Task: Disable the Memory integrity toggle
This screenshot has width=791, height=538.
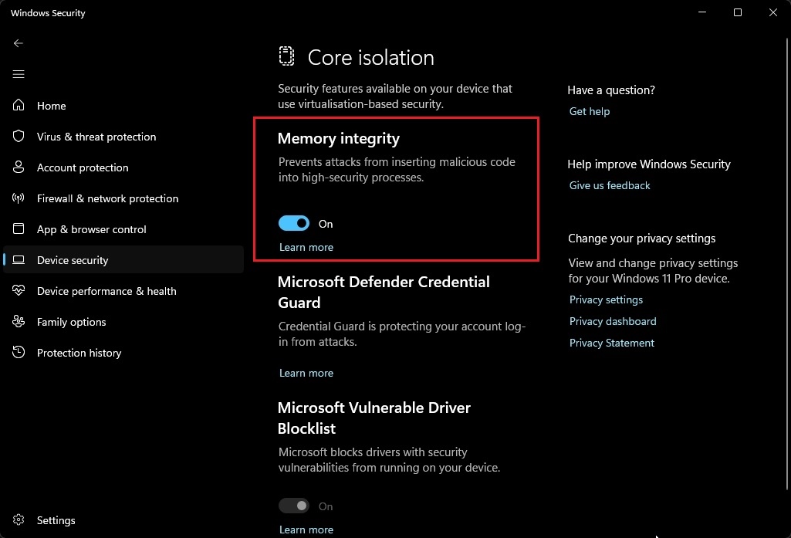Action: coord(293,223)
